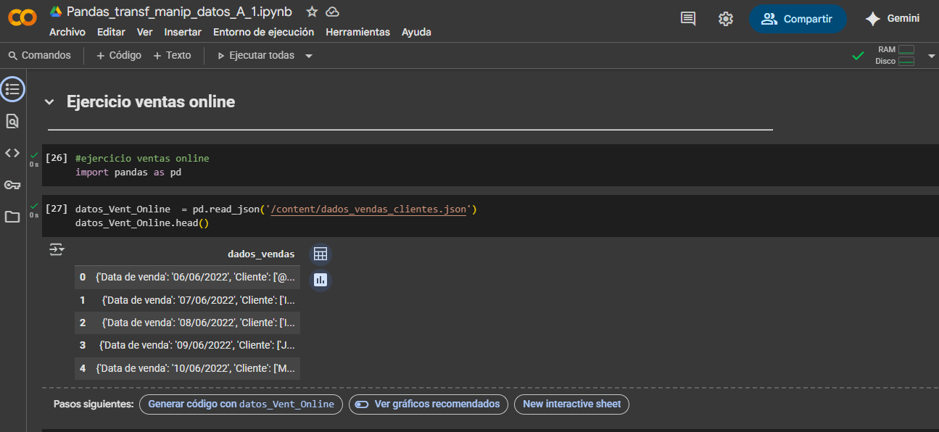Click the Colab logo icon
This screenshot has width=939, height=432.
22,18
